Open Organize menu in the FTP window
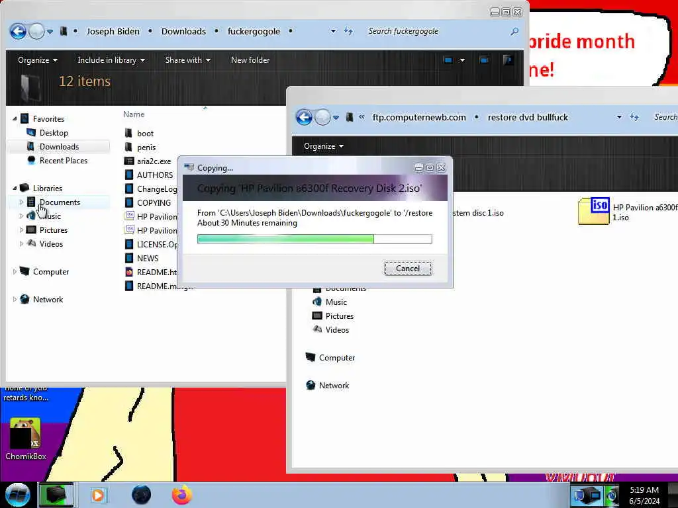 pyautogui.click(x=324, y=146)
